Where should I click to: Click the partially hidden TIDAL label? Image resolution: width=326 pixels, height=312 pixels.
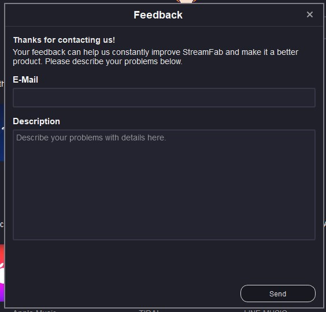click(x=149, y=310)
